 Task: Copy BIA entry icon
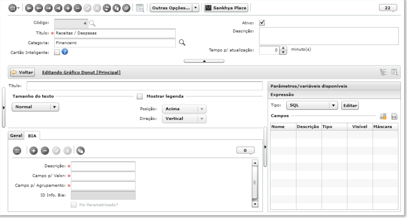click(81, 150)
